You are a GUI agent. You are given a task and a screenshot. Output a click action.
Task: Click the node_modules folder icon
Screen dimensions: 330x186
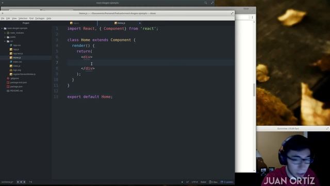click(x=8, y=33)
